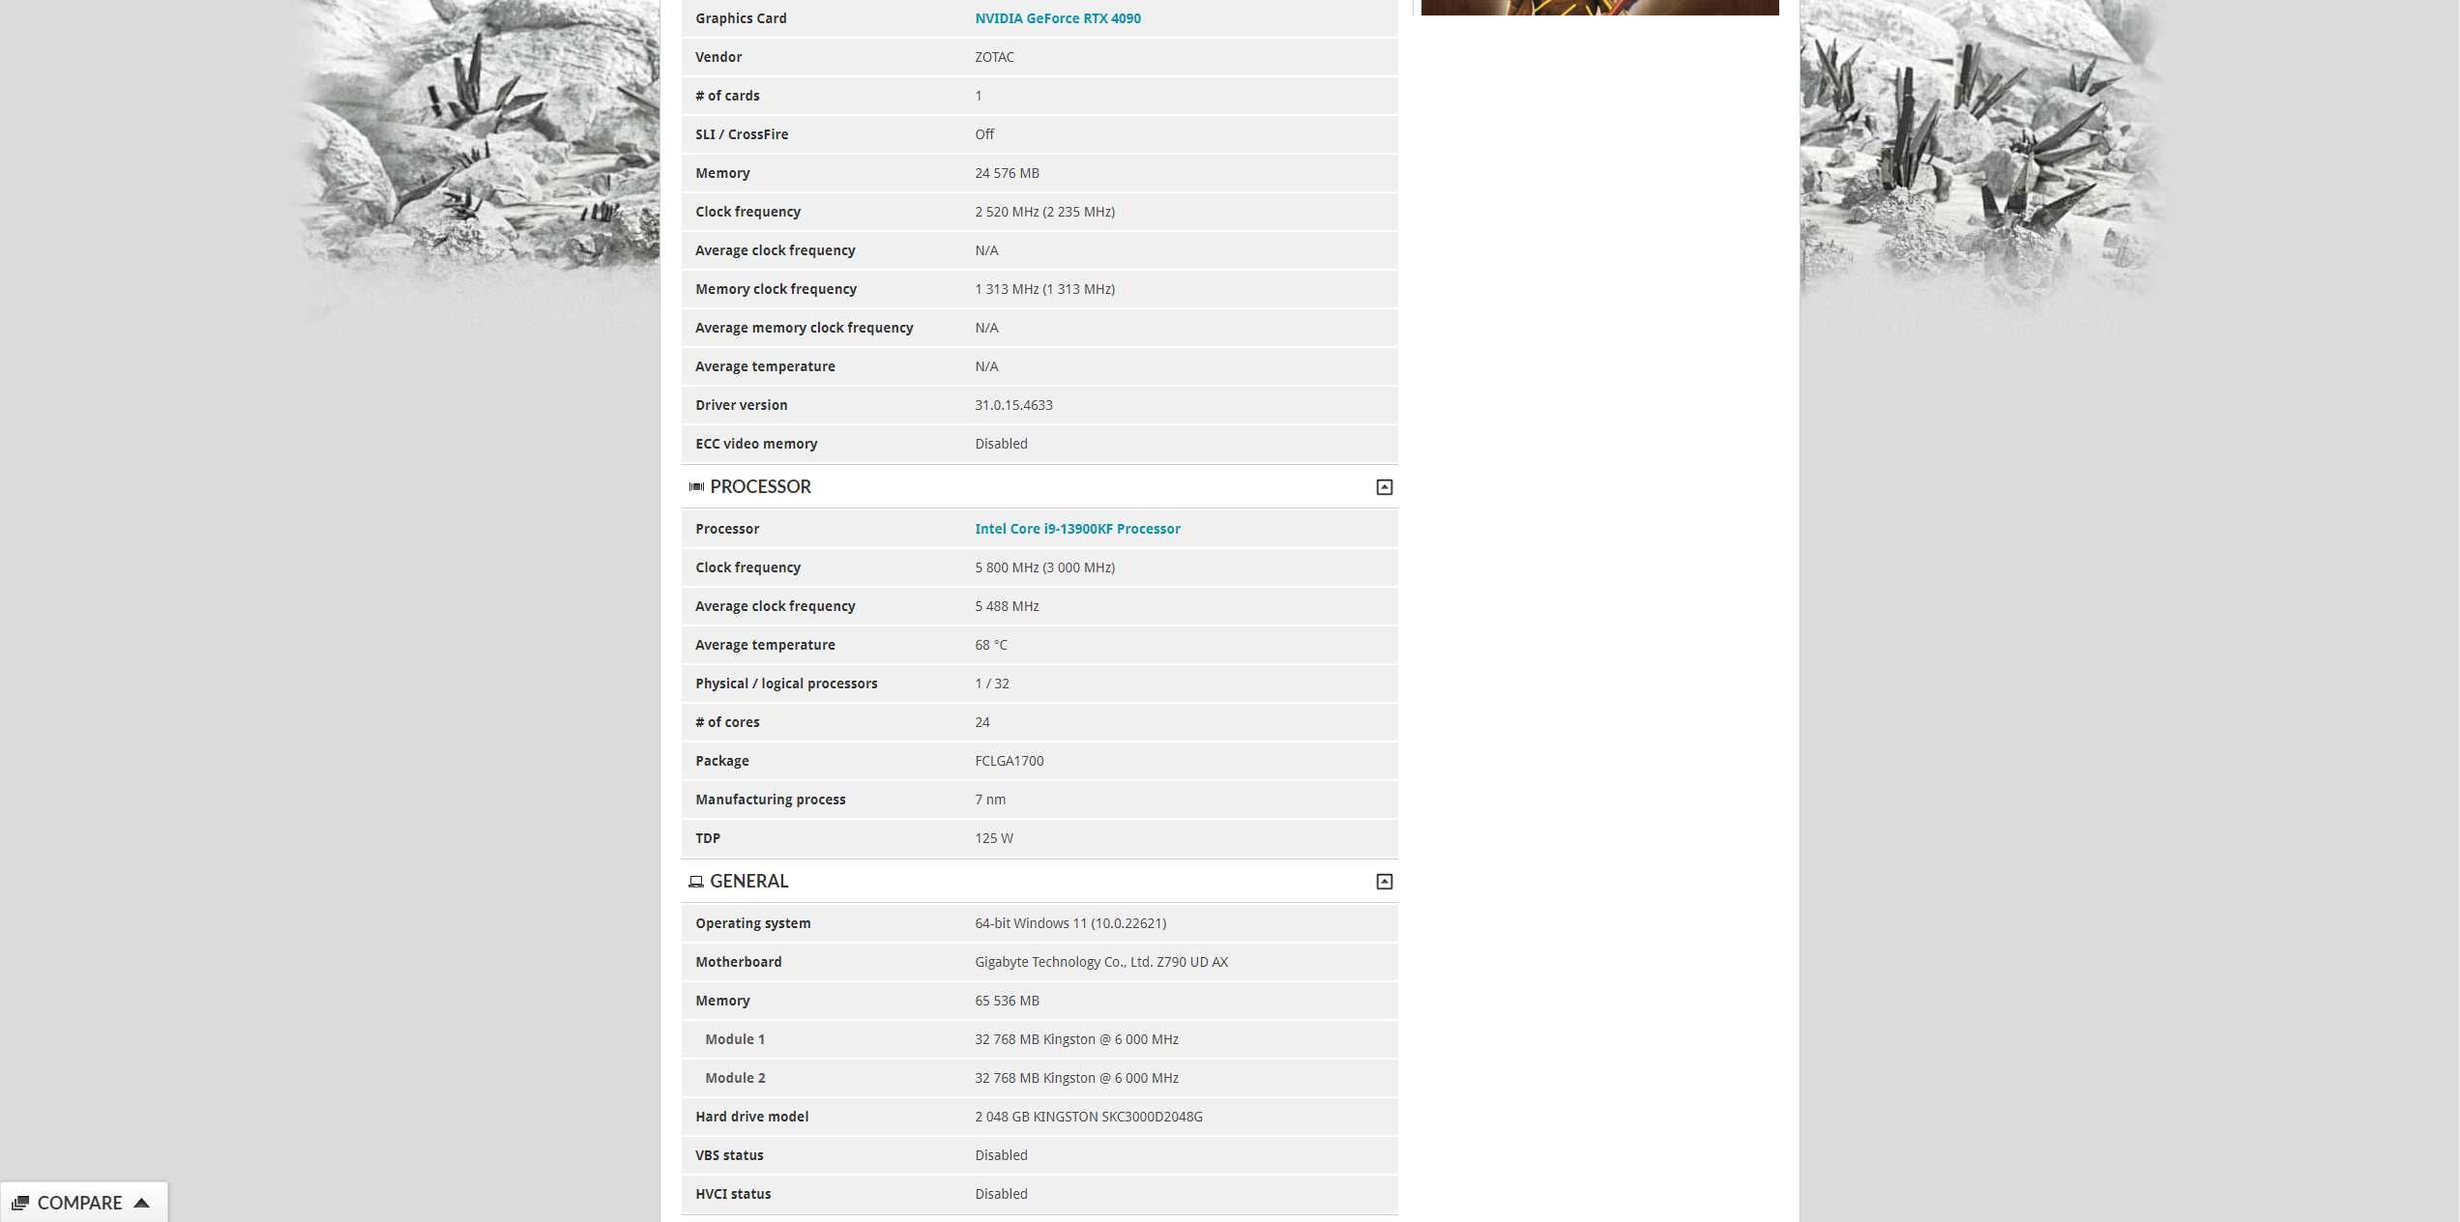
Task: Select the graphics Memory value 24 576 MB
Action: click(x=1007, y=173)
